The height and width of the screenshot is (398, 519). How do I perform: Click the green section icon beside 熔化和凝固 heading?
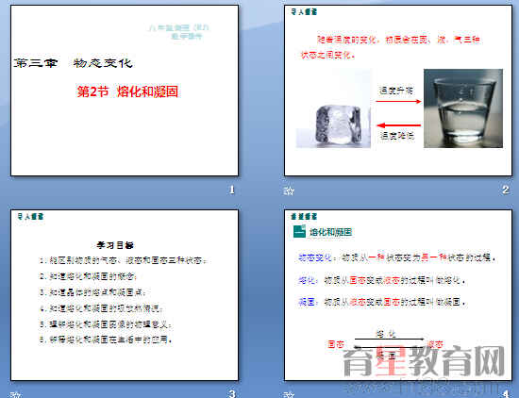coord(299,231)
